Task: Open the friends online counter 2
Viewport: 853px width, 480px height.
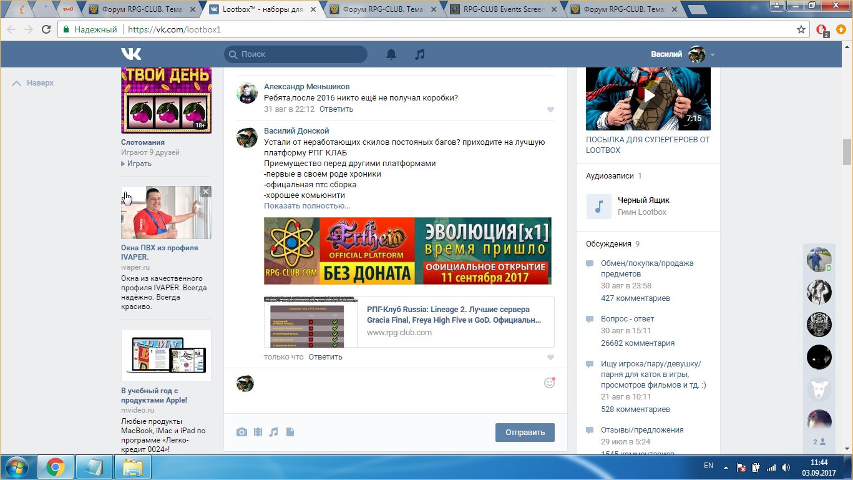Action: [x=819, y=441]
